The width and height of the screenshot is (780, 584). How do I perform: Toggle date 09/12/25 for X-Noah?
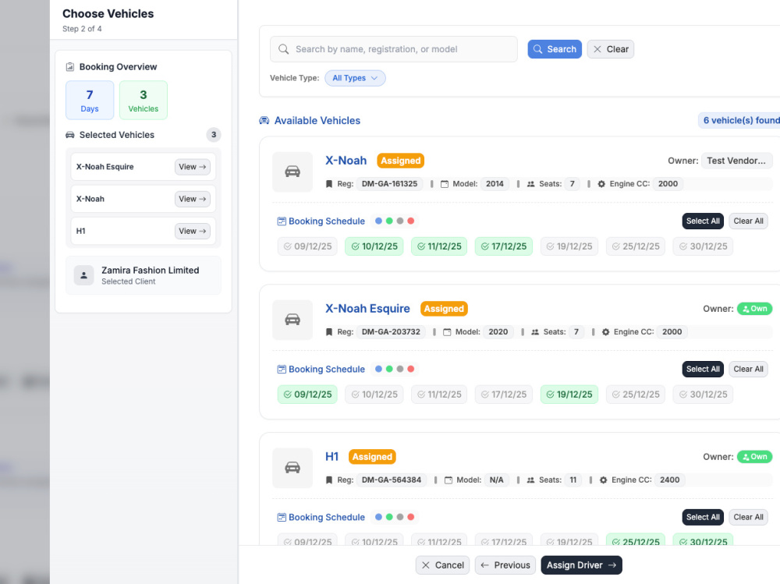(x=307, y=246)
